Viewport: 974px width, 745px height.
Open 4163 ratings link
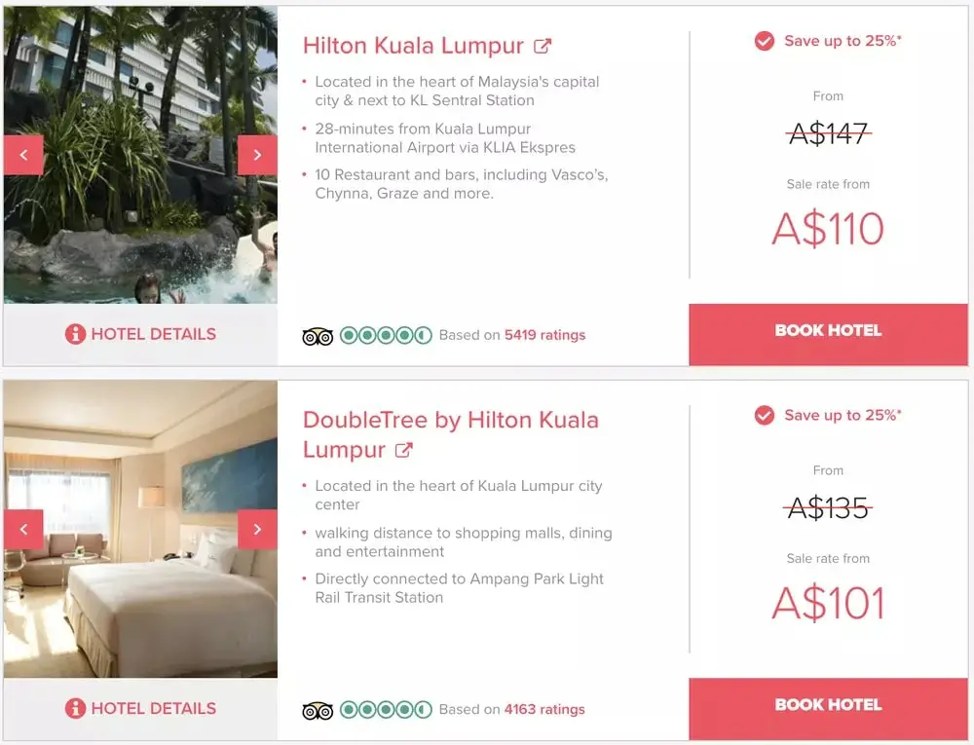click(544, 710)
